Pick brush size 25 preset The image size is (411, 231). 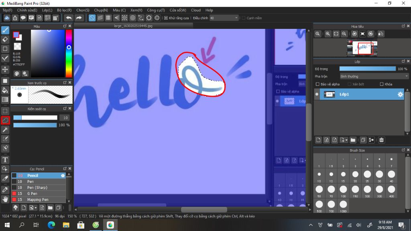[367, 176]
